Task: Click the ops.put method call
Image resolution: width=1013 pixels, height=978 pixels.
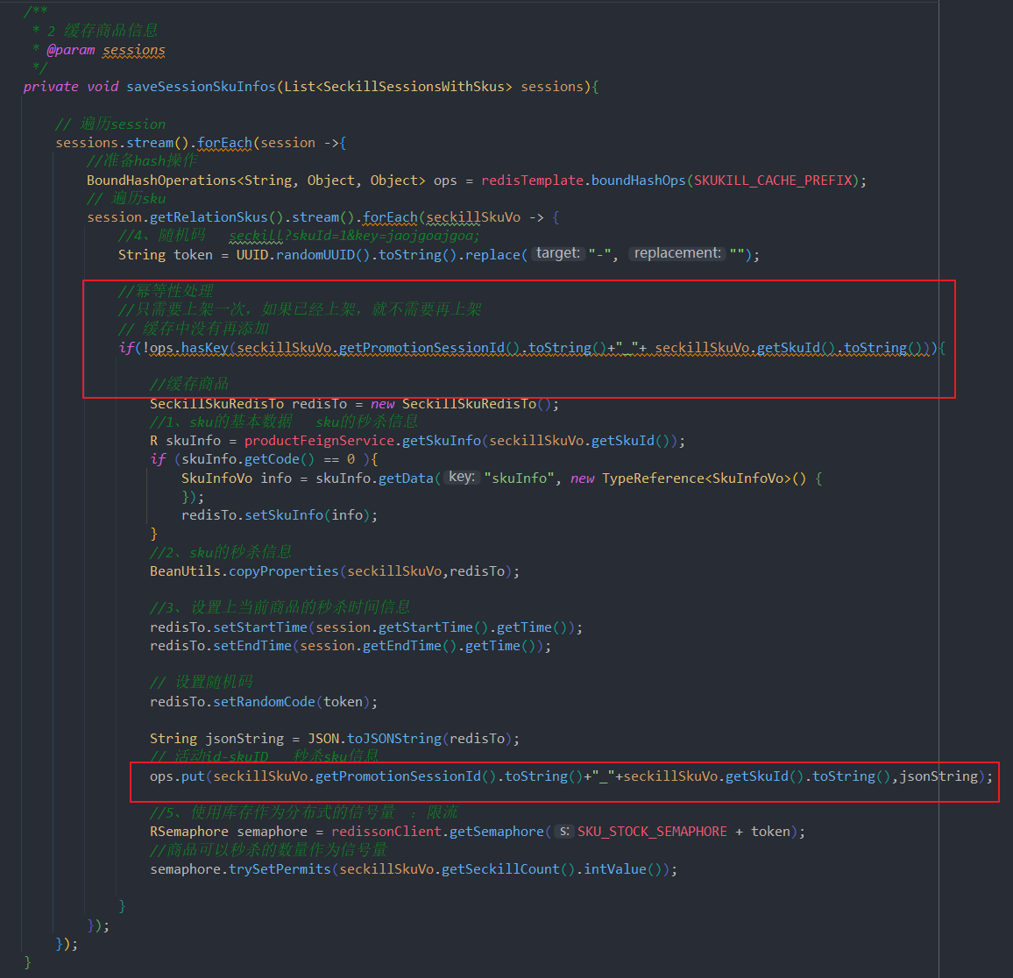Action: point(193,776)
